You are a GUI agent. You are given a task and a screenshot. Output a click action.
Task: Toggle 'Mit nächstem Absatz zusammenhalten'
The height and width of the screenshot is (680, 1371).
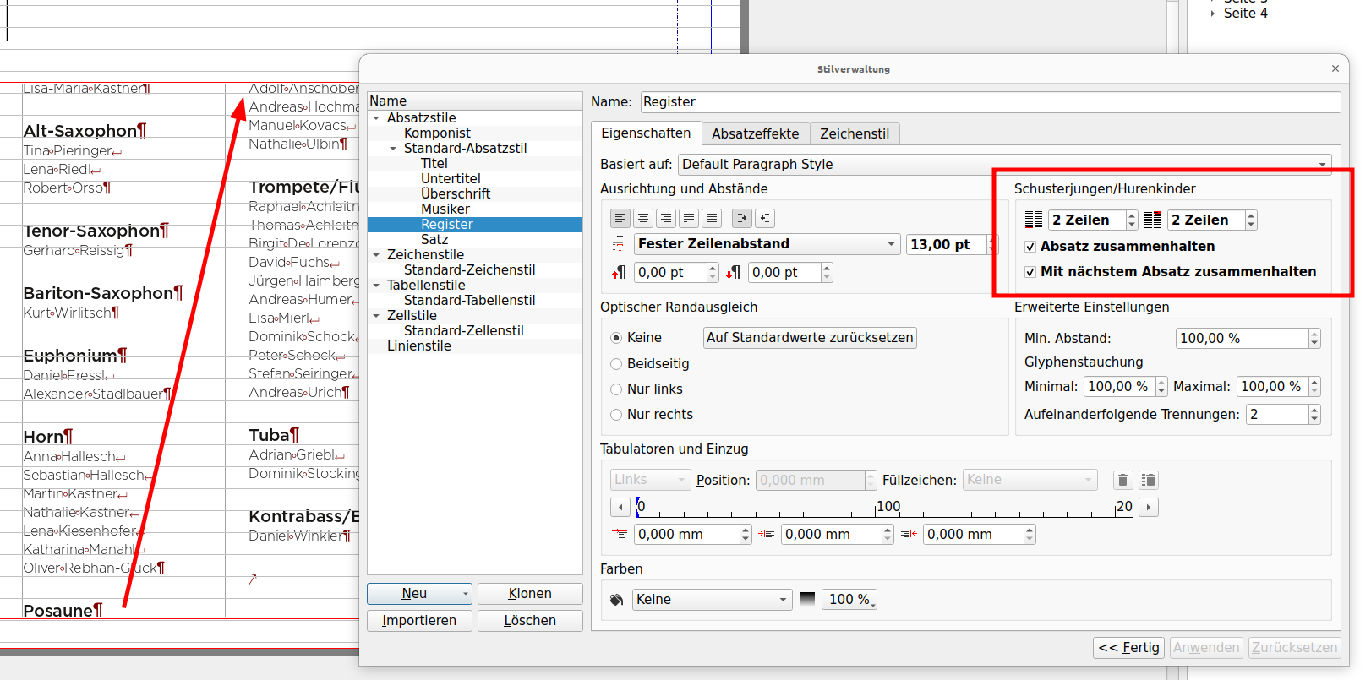click(1030, 272)
